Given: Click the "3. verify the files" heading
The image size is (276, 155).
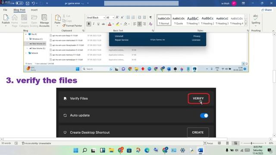Looking at the screenshot, I should 41,81.
